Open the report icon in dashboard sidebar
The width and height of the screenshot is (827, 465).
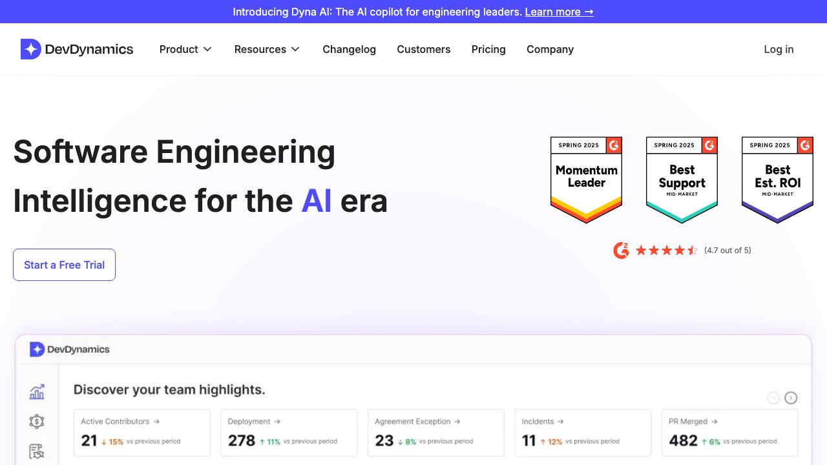37,452
